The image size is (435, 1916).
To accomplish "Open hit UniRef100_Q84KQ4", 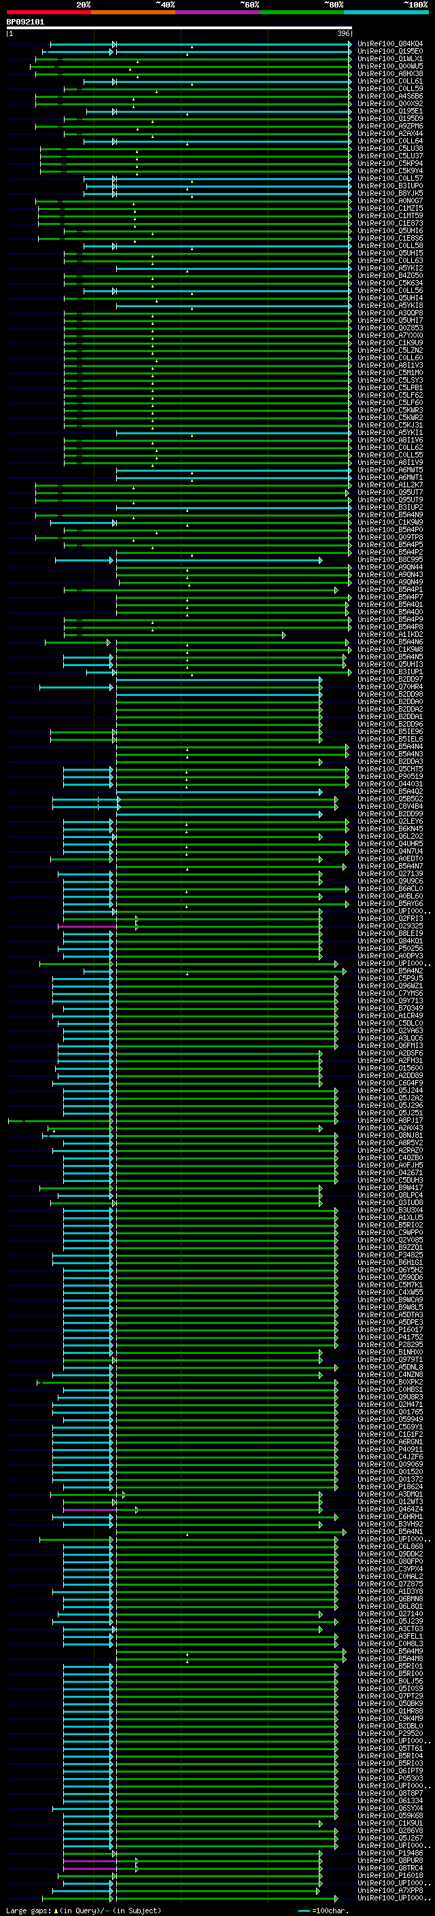I will [390, 44].
